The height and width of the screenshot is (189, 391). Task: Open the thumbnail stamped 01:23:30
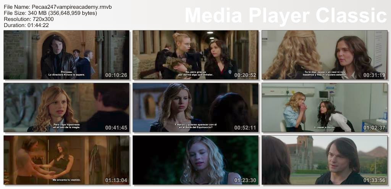pyautogui.click(x=195, y=160)
